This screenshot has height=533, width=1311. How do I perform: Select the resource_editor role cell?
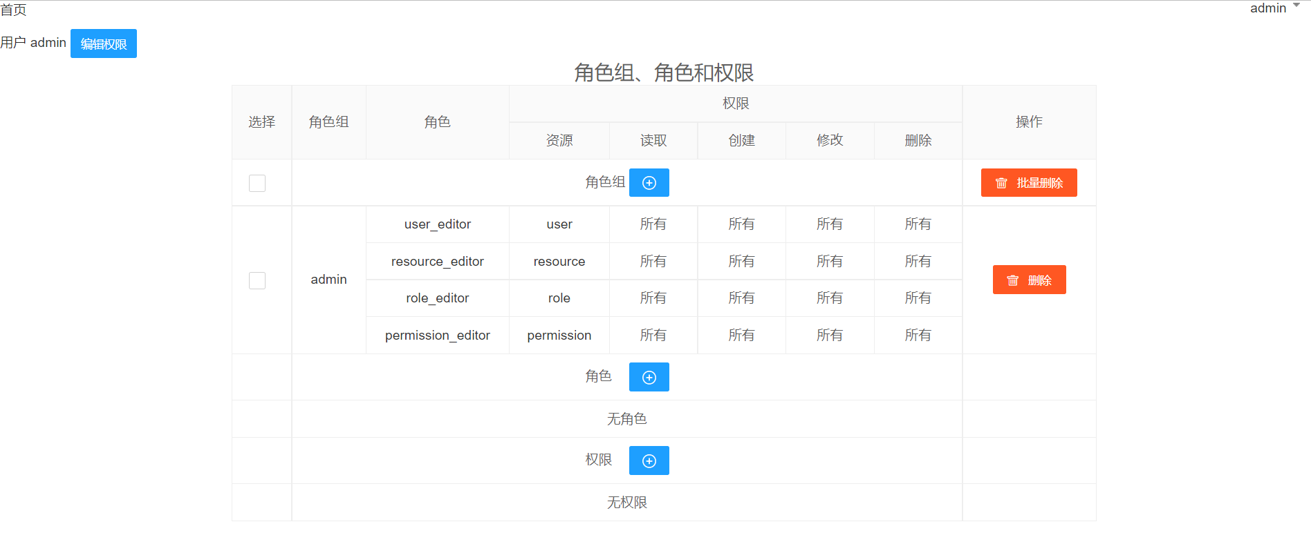point(438,262)
